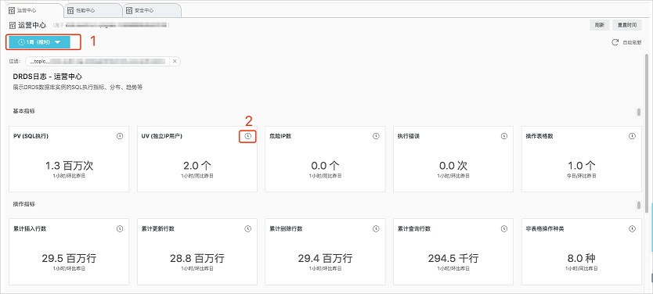This screenshot has width=653, height=294.
Task: Open time icon on 危险IP数 card
Action: tap(376, 136)
